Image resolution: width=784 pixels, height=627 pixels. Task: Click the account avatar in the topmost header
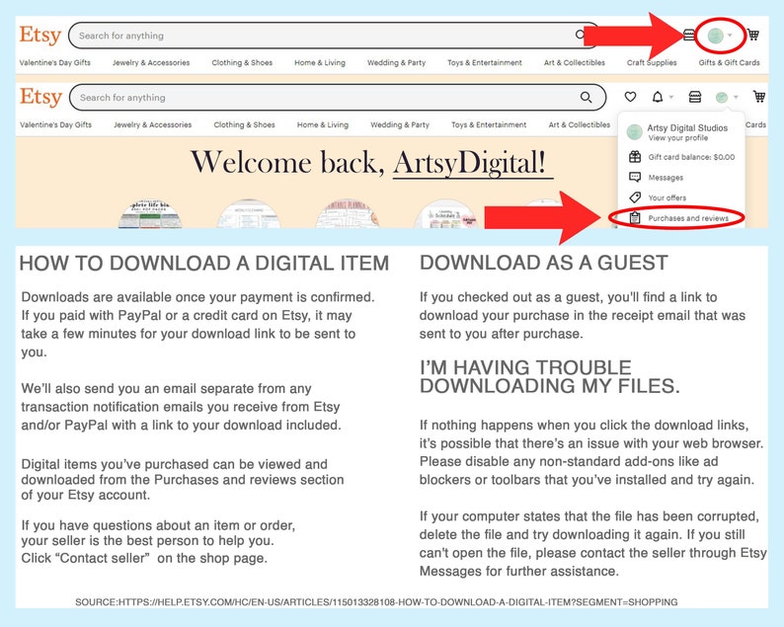716,35
